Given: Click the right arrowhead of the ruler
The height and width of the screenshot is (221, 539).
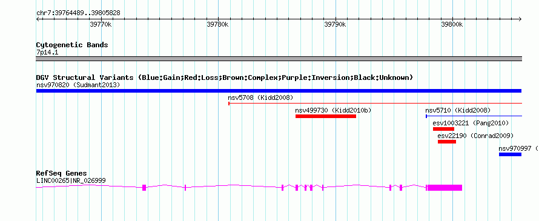Looking at the screenshot, I should tap(520, 19).
